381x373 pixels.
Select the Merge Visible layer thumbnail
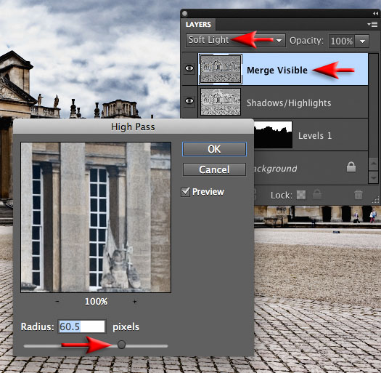tap(221, 69)
